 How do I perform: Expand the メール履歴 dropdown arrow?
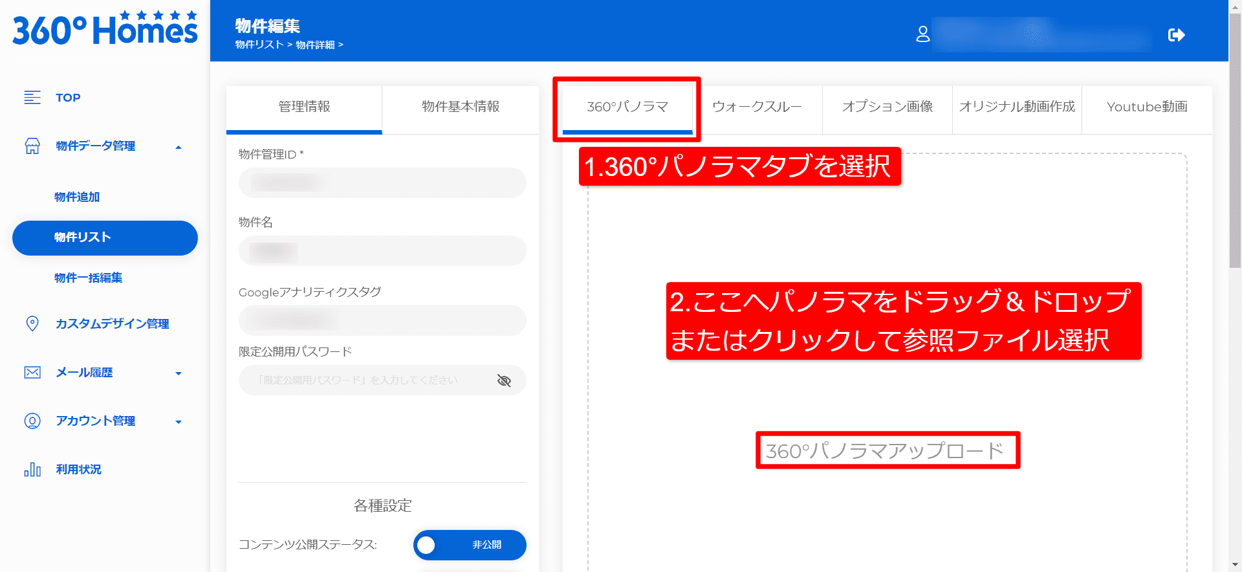179,373
